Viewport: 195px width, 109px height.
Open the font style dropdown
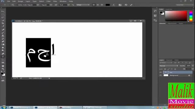click(51, 5)
